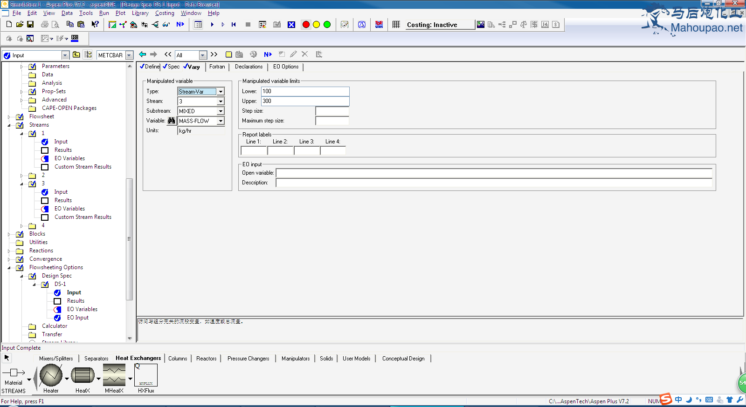The height and width of the screenshot is (407, 746).
Task: Open the NIST TDE icon
Action: click(379, 24)
